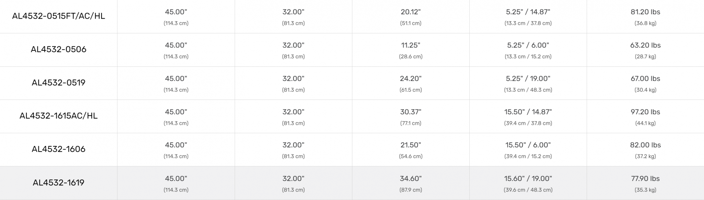The image size is (704, 200).
Task: Click the 15.60" / 19.00" cell
Action: (x=528, y=178)
